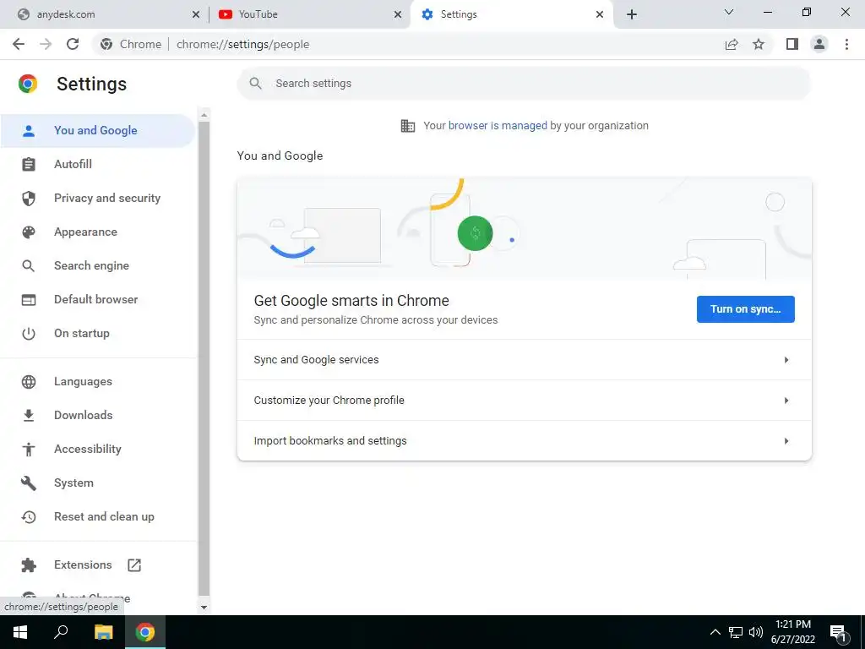Expand Customize your Chrome profile
Image resolution: width=865 pixels, height=649 pixels.
click(524, 401)
